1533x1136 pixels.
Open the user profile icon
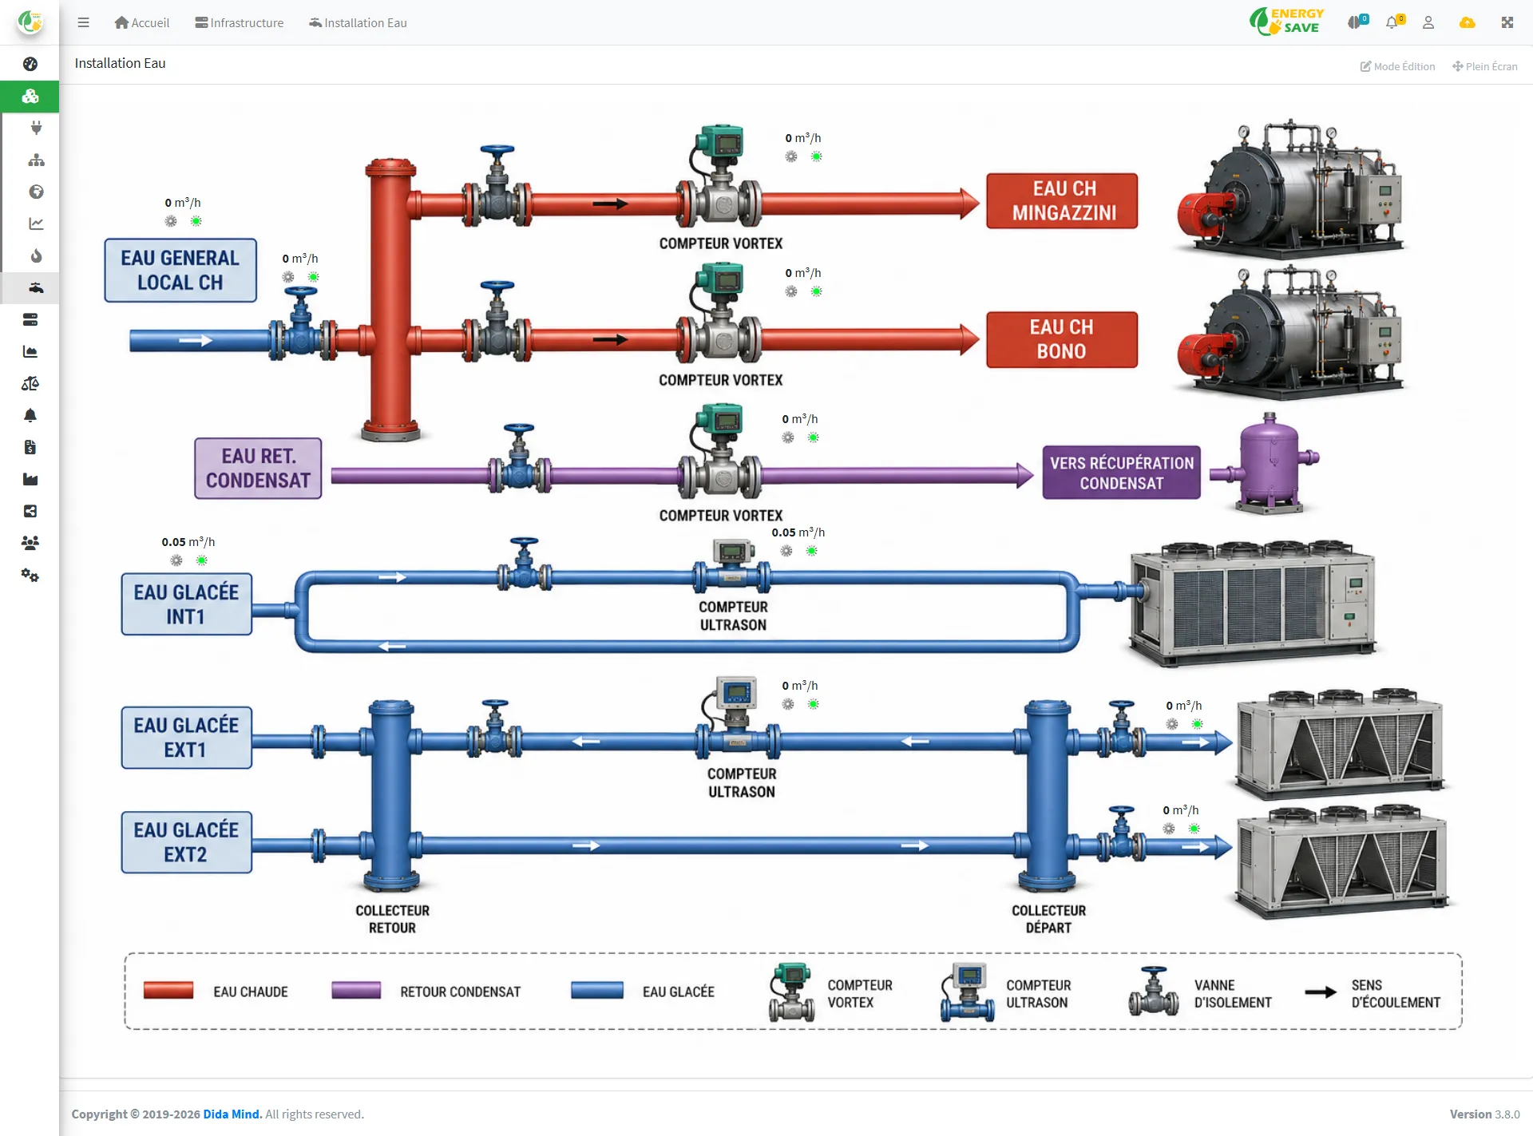pyautogui.click(x=1428, y=22)
